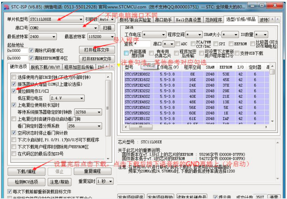Select the STC15F2K60S2 table row
Image resolution: width=287 pixels, height=199 pixels.
point(197,113)
